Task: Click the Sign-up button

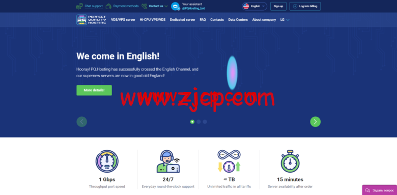Action: coord(278,6)
